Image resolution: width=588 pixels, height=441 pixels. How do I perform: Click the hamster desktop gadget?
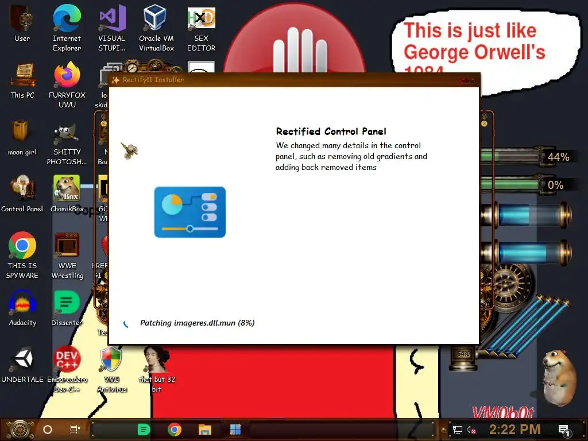point(558,378)
